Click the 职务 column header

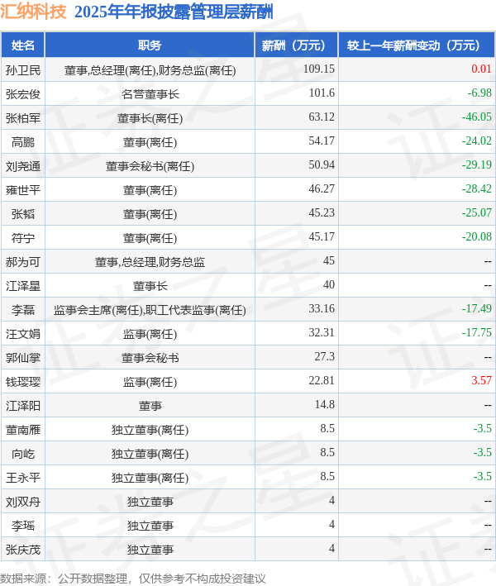(150, 45)
